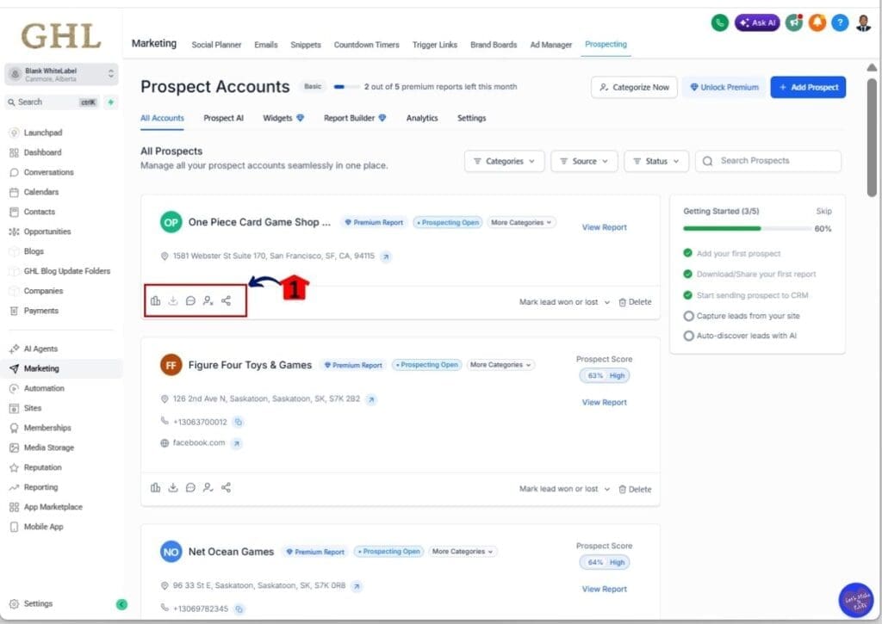Click the add-to-CRM person icon for One Piece Card Game Shop
Image resolution: width=882 pixels, height=624 pixels.
click(209, 300)
